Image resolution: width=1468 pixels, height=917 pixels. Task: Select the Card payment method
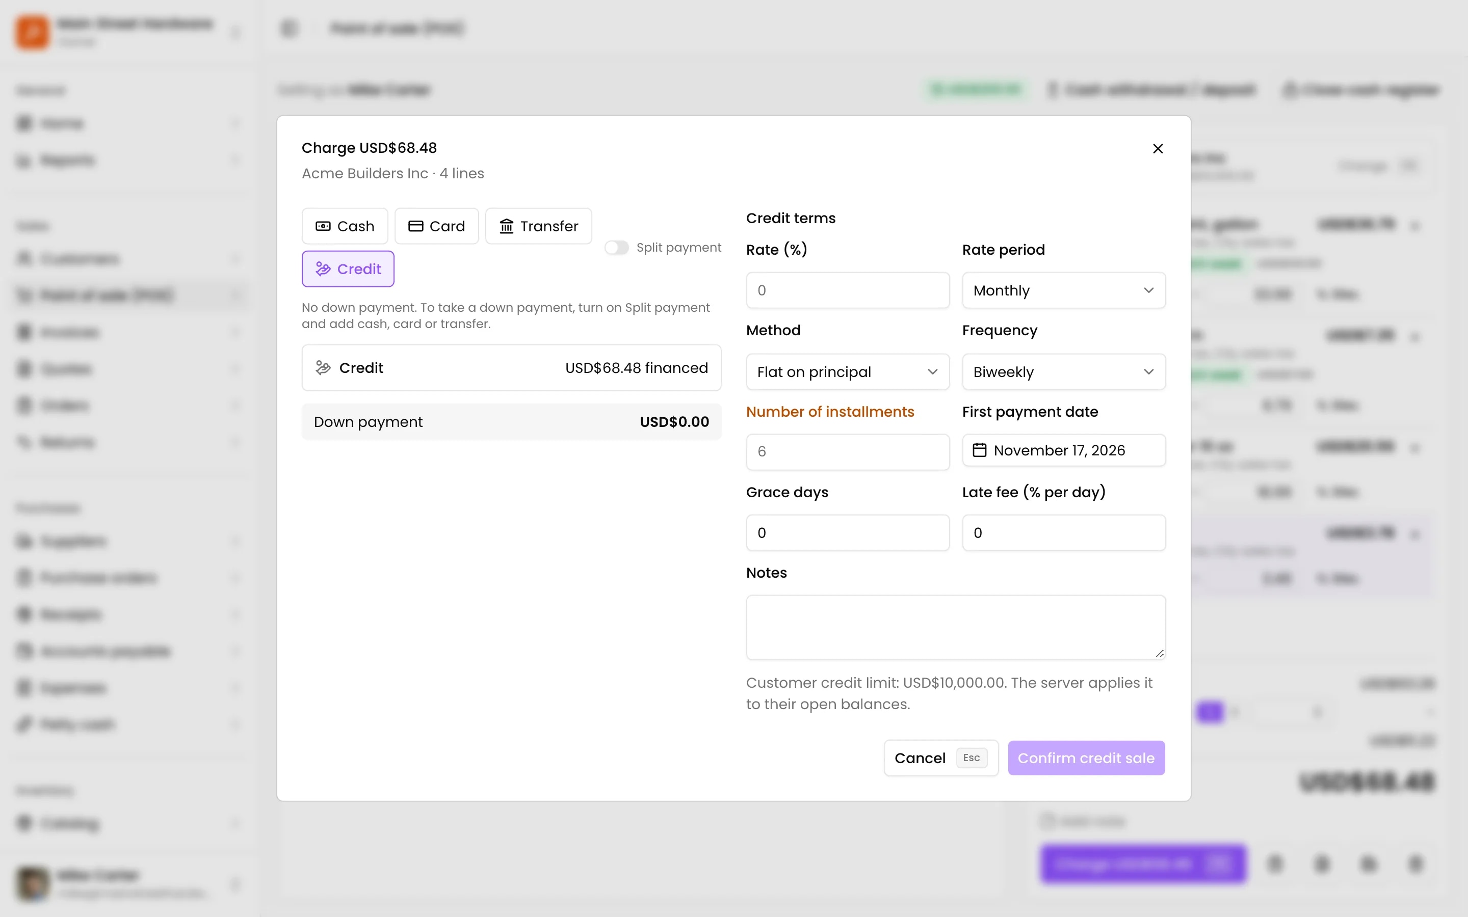pyautogui.click(x=436, y=226)
